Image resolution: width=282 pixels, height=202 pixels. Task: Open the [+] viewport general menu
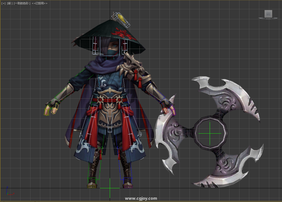(3, 3)
